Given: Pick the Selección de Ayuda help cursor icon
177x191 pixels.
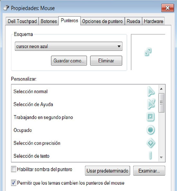Looking at the screenshot, I should coord(151,104).
